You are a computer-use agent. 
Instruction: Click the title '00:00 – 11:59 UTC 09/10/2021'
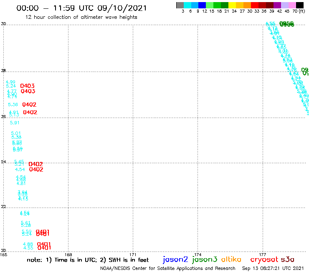coord(81,8)
